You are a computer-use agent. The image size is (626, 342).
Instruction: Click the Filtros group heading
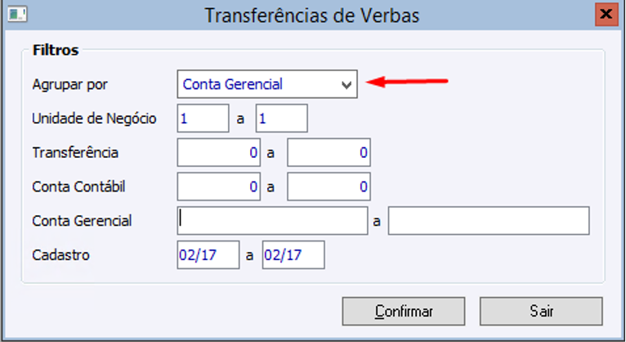pos(56,51)
